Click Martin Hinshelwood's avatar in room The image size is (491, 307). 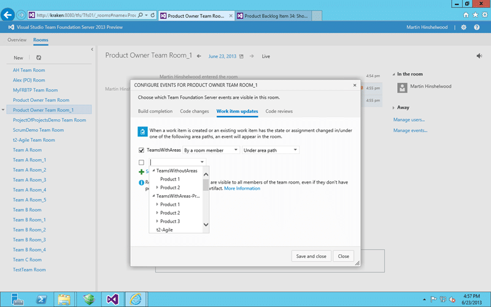pyautogui.click(x=402, y=88)
